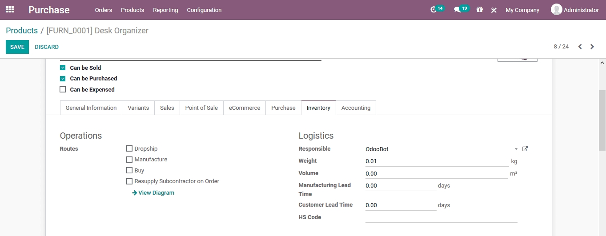
Task: Switch to the Accounting tab
Action: (356, 108)
